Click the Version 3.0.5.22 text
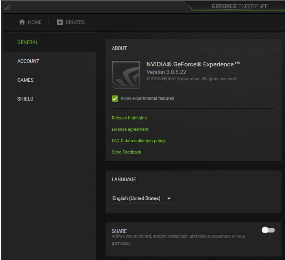The height and width of the screenshot is (260, 285). coord(166,72)
